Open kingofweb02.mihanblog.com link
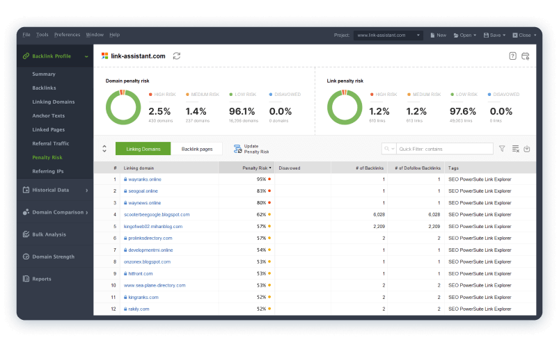Screen dimensions: 559x347 (x=153, y=226)
